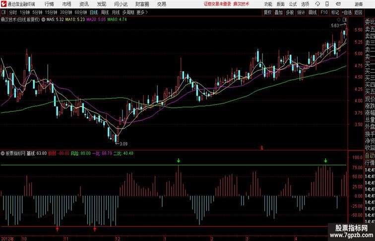The image size is (375, 241).
Task: Switch to the 5分钟 period tab
Action: [37, 12]
